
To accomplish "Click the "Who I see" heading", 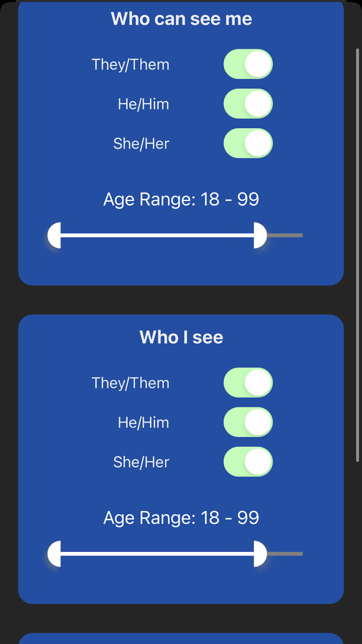I will click(x=181, y=338).
